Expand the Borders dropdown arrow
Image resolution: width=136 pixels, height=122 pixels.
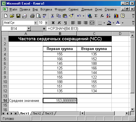[104, 23]
